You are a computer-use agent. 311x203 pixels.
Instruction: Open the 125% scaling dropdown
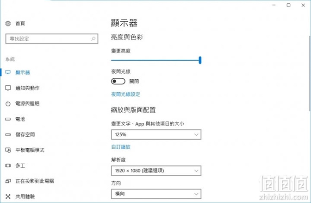tap(156, 134)
